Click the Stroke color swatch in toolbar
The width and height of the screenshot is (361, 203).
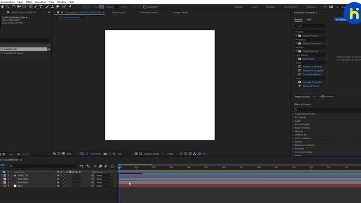[x=117, y=7]
